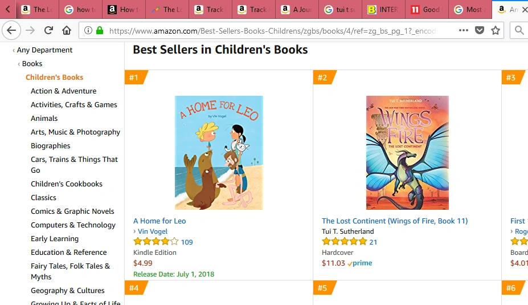
Task: Click the browser back arrow button
Action: click(x=11, y=30)
